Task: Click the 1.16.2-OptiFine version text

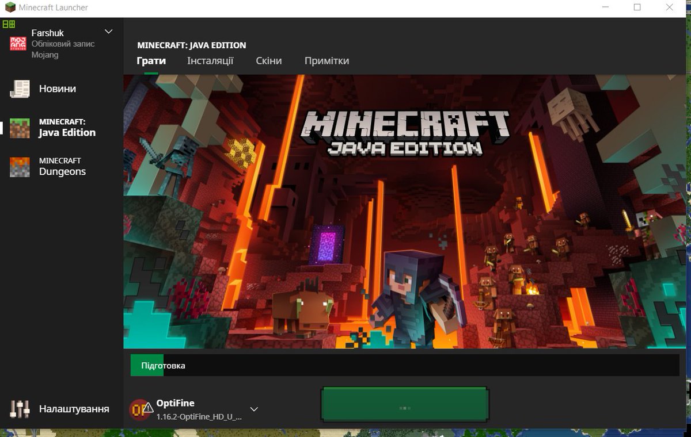Action: tap(199, 416)
